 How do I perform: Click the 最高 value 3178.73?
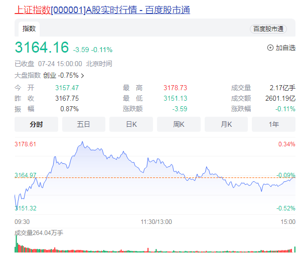tap(175, 88)
